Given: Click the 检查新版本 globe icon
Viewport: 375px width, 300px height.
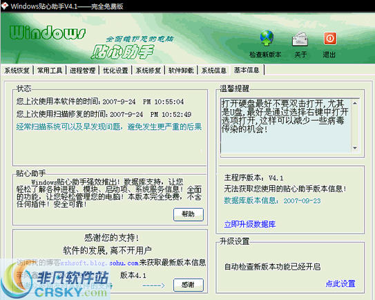Looking at the screenshot, I should (x=267, y=38).
